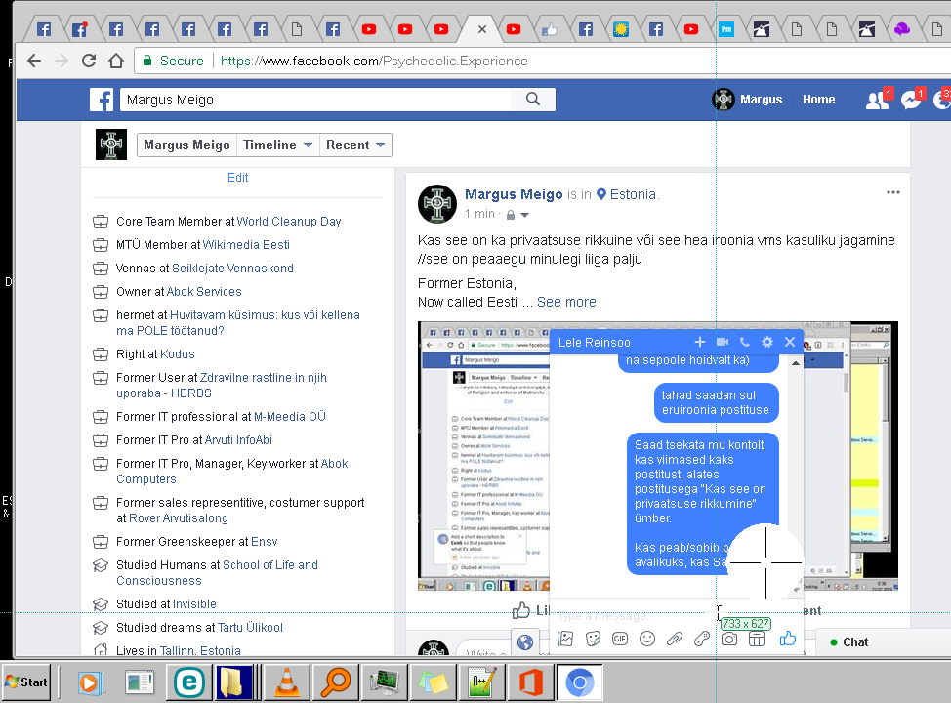Open the magnifier search app in taskbar
The height and width of the screenshot is (703, 951).
tap(336, 682)
